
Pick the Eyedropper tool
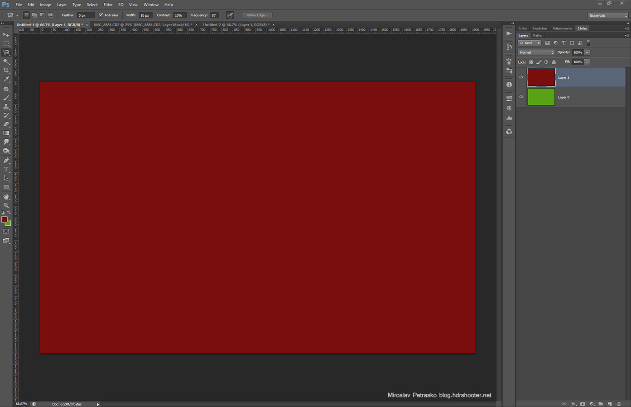(x=6, y=79)
